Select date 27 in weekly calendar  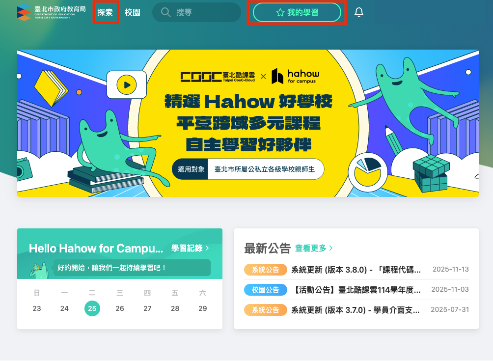tap(147, 308)
